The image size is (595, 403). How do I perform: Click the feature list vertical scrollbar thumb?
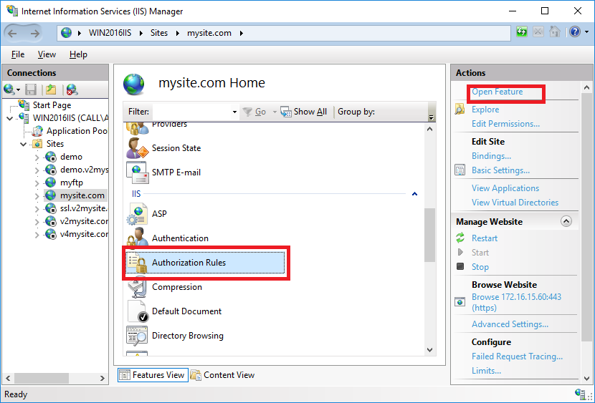(x=429, y=235)
